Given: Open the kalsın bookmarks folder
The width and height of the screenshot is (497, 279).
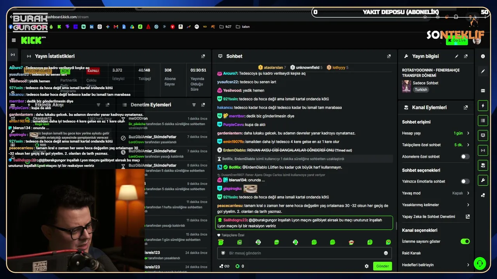Looking at the screenshot, I should [x=243, y=27].
